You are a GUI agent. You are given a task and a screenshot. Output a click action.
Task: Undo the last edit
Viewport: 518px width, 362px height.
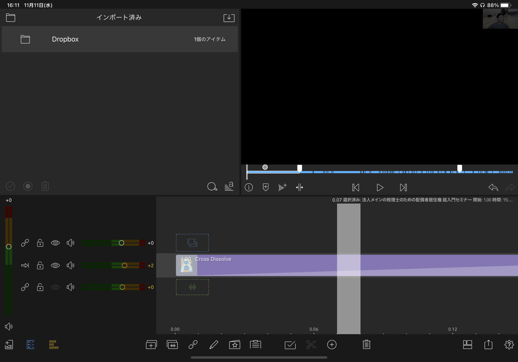(493, 188)
